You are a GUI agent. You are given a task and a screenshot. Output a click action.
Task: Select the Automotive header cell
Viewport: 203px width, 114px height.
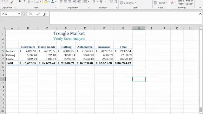click(85, 47)
